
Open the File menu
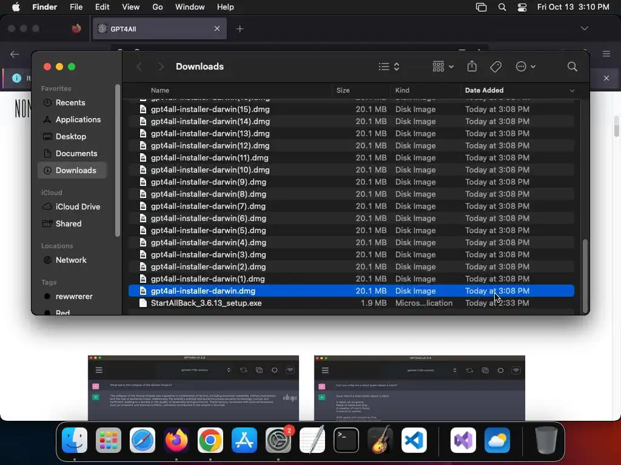[x=76, y=7]
